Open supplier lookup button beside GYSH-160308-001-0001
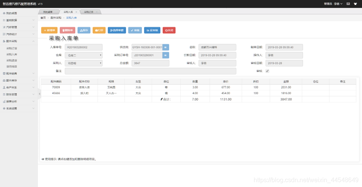The image size is (362, 187). 165,47
